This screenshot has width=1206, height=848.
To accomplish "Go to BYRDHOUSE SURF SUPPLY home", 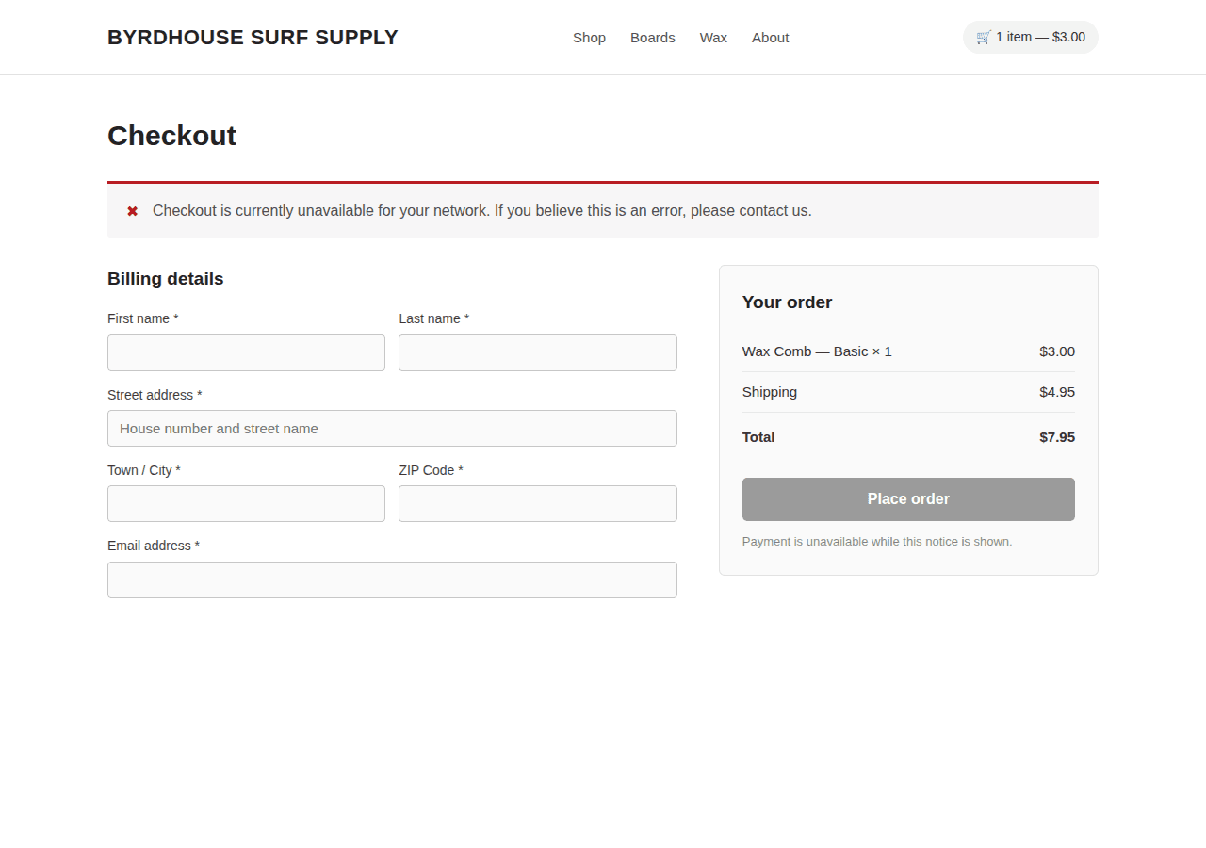I will click(253, 38).
